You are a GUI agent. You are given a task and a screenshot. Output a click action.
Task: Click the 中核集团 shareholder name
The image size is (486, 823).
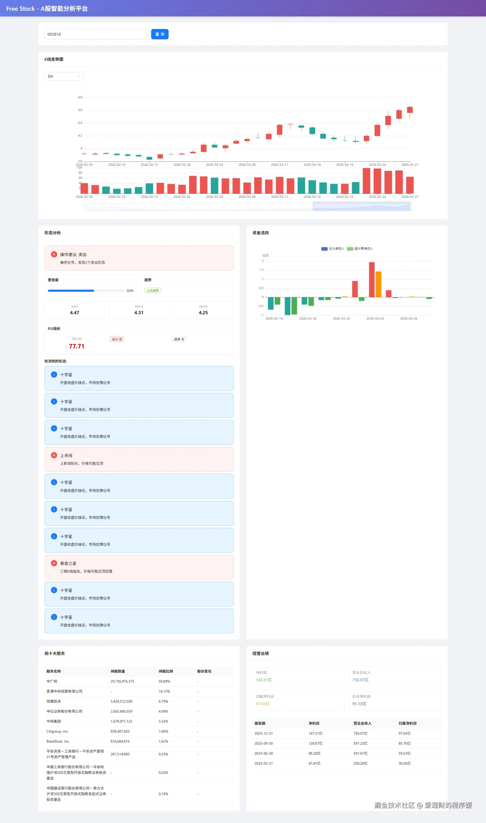pos(53,721)
